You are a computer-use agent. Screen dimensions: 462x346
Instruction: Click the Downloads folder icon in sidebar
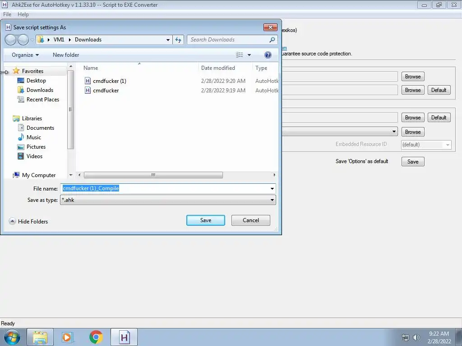[21, 90]
